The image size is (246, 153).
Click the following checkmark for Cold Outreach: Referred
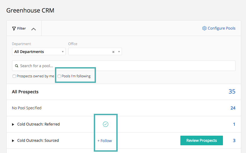105,124
